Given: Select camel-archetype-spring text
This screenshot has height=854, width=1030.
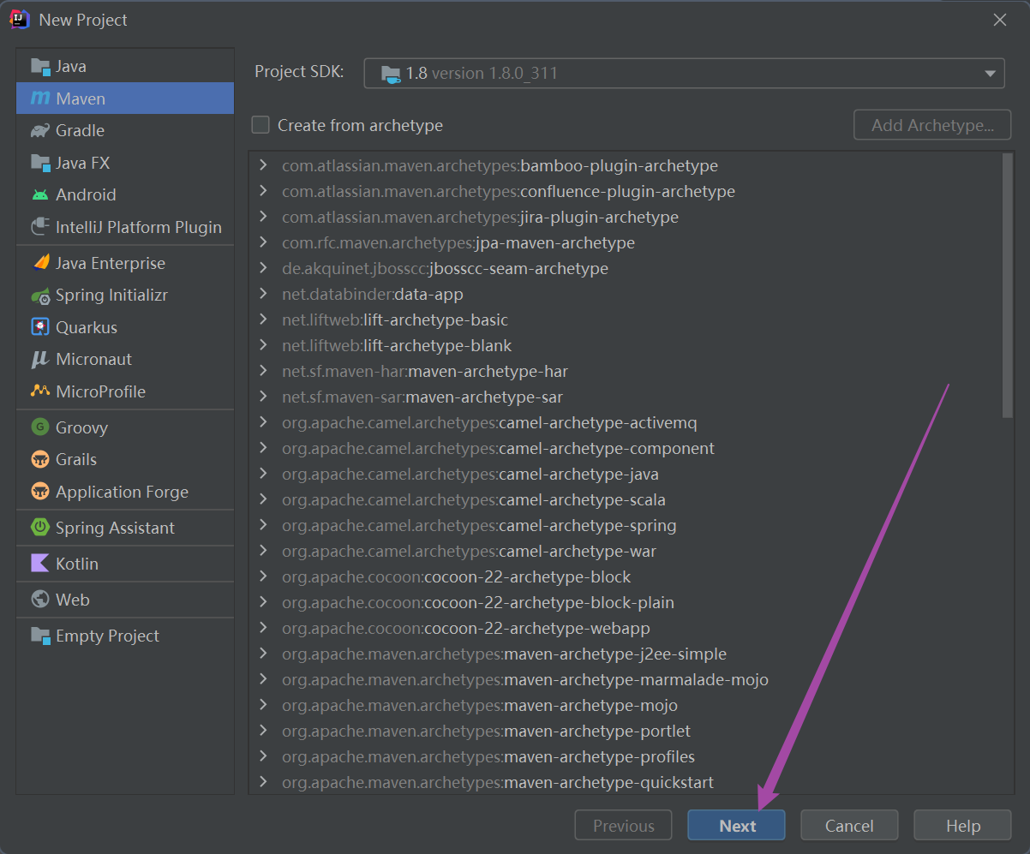Looking at the screenshot, I should click(x=588, y=525).
